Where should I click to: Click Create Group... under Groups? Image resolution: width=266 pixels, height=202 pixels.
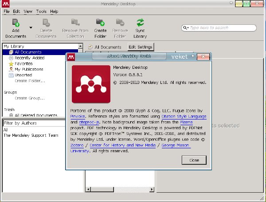(x=30, y=98)
